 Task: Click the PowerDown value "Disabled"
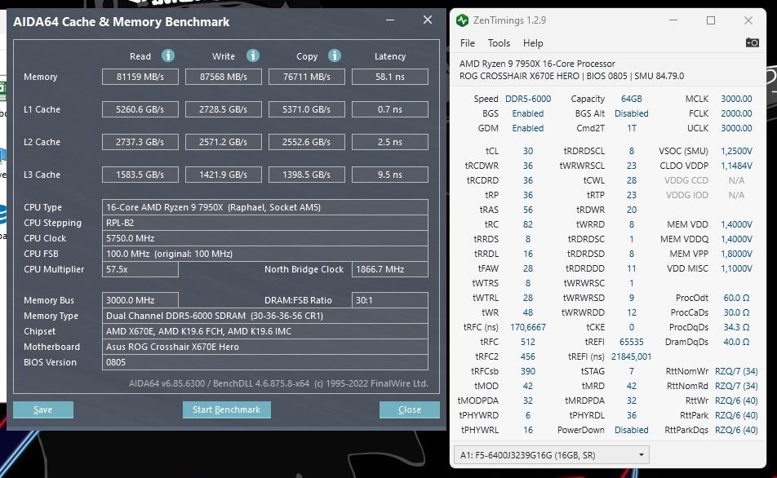tap(632, 430)
